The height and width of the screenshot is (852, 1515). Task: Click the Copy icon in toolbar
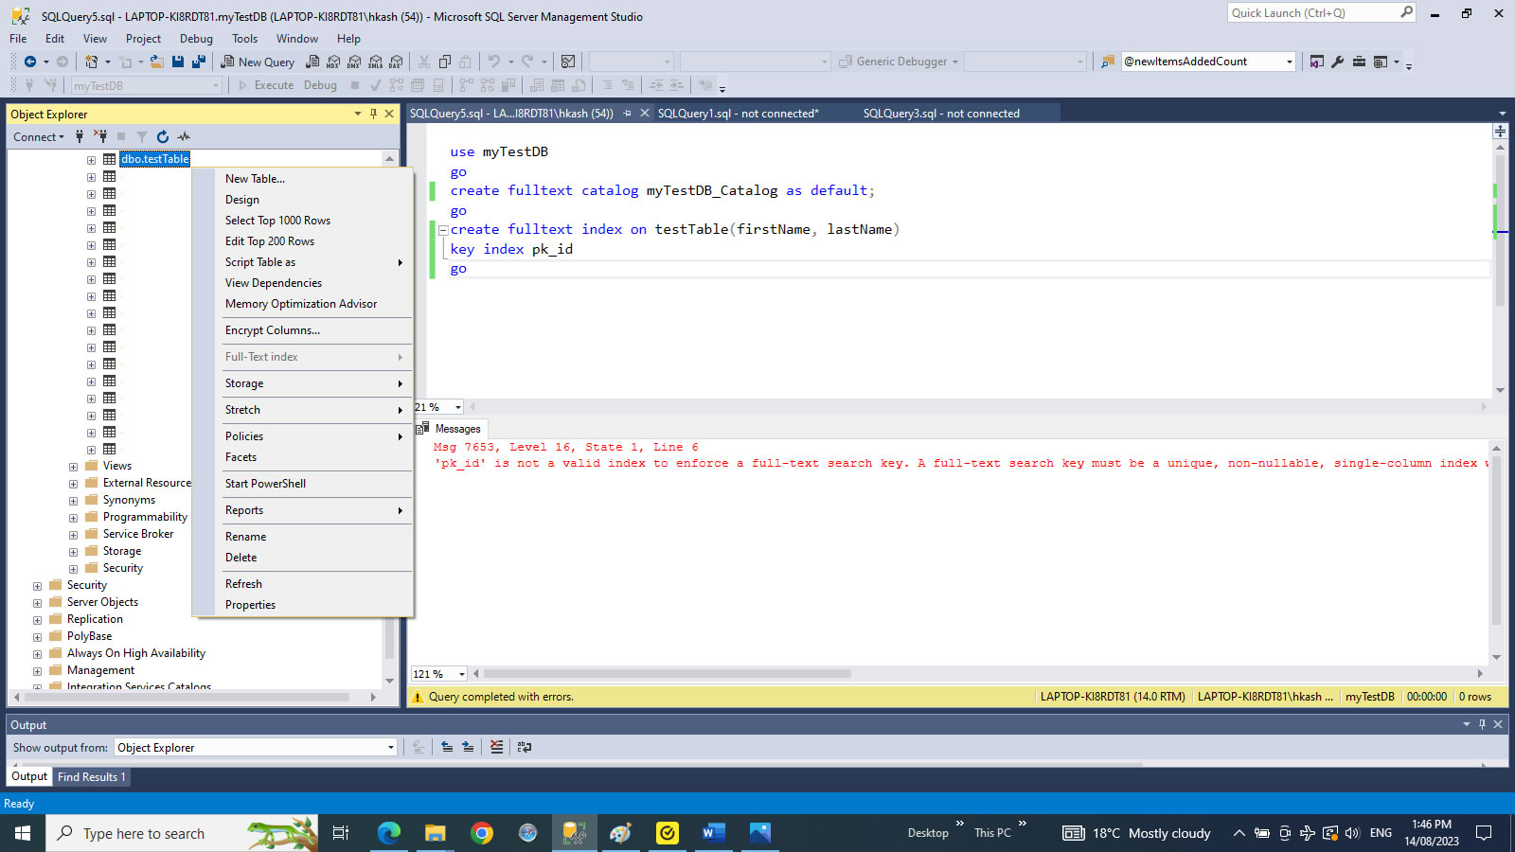[445, 62]
